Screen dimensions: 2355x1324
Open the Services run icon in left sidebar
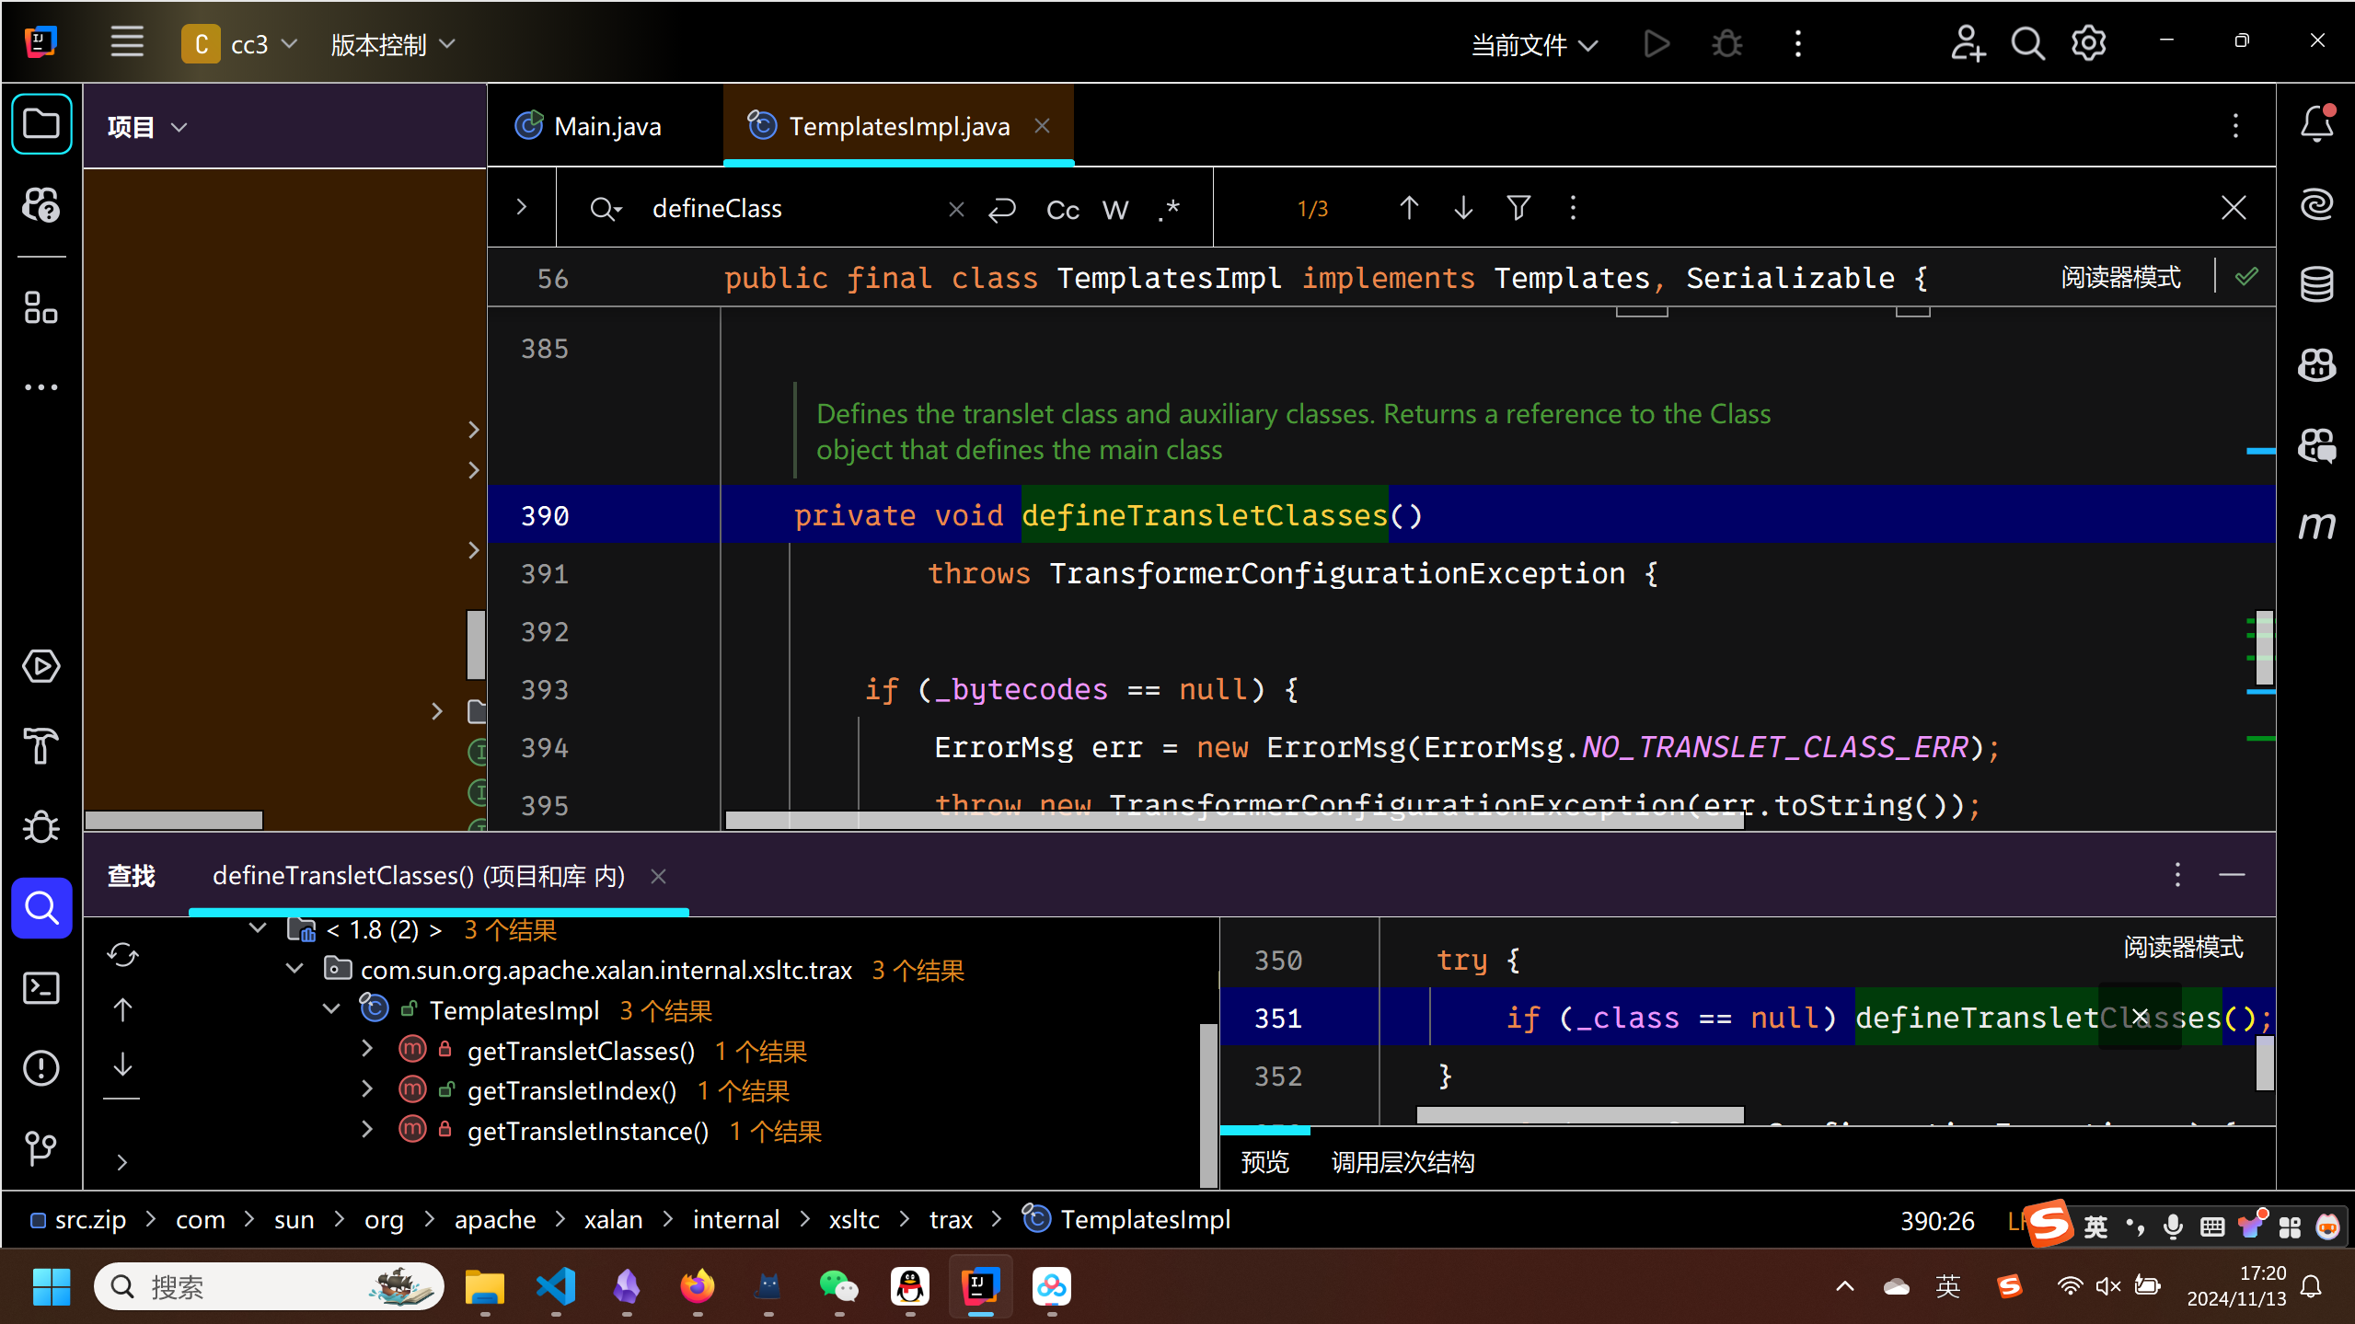click(x=41, y=666)
